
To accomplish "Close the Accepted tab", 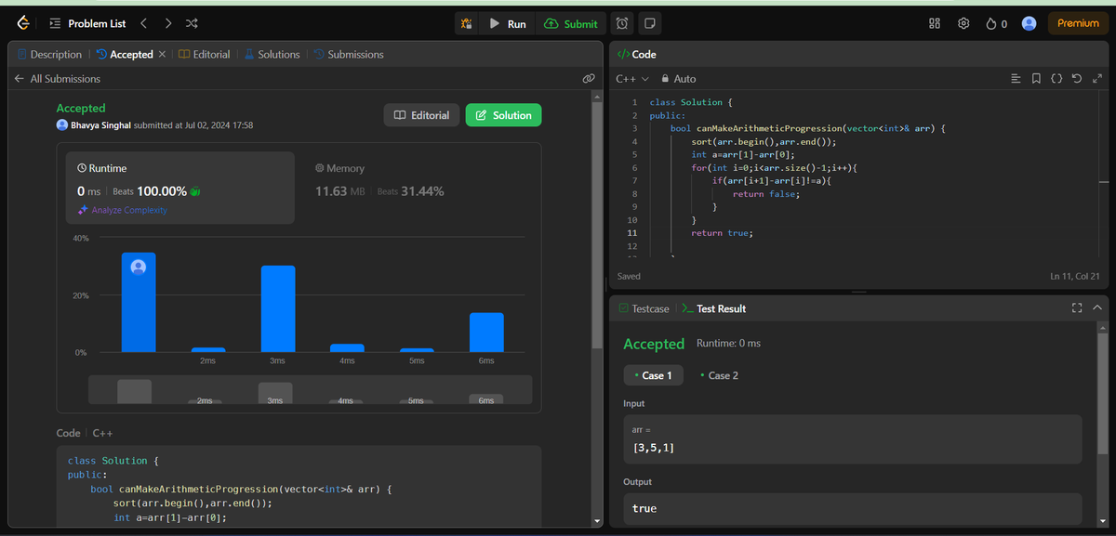I will [x=163, y=55].
